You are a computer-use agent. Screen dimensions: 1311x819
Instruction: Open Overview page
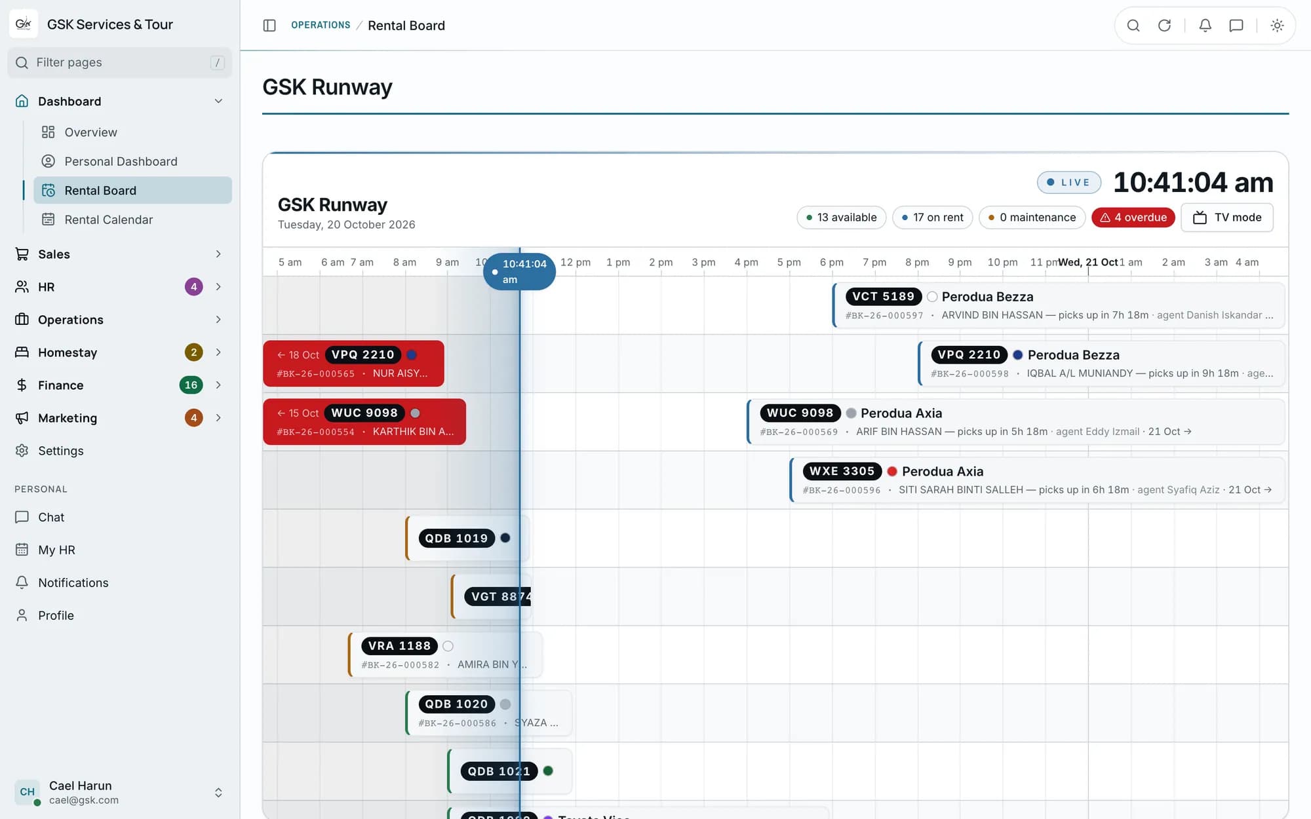pos(132,132)
